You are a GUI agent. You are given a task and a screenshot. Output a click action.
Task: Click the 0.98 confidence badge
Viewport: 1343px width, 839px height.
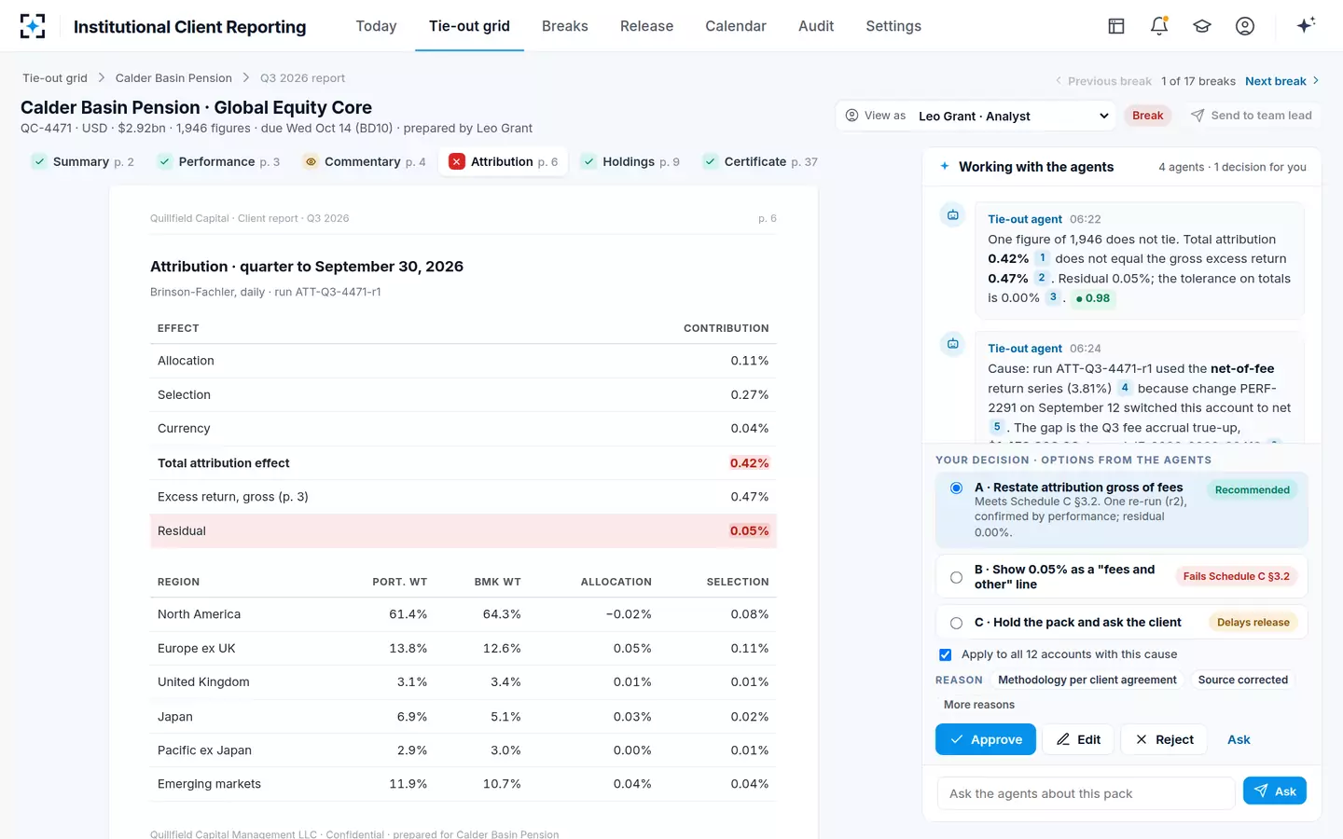tap(1093, 298)
